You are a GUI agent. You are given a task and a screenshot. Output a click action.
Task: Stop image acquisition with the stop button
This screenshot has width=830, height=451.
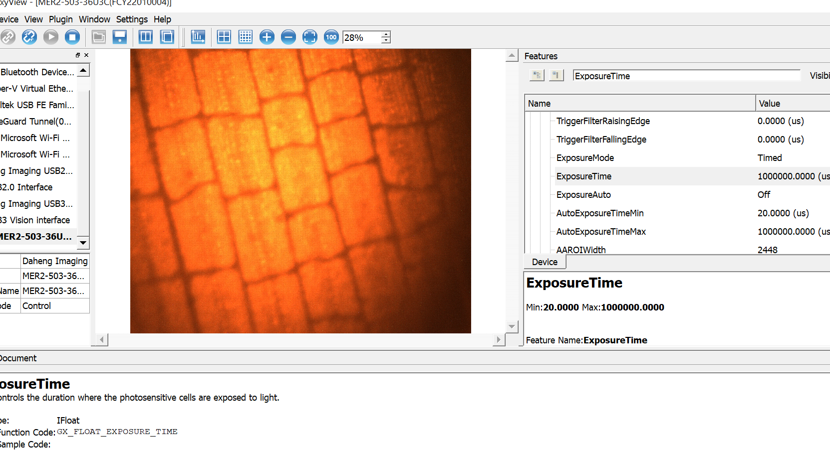[72, 37]
